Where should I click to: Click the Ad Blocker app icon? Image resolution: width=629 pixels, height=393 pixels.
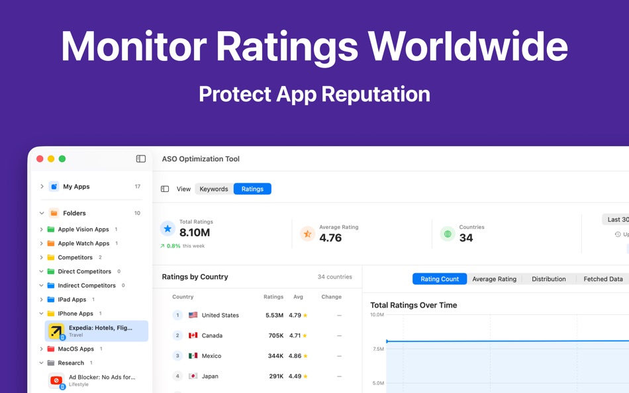click(x=56, y=380)
